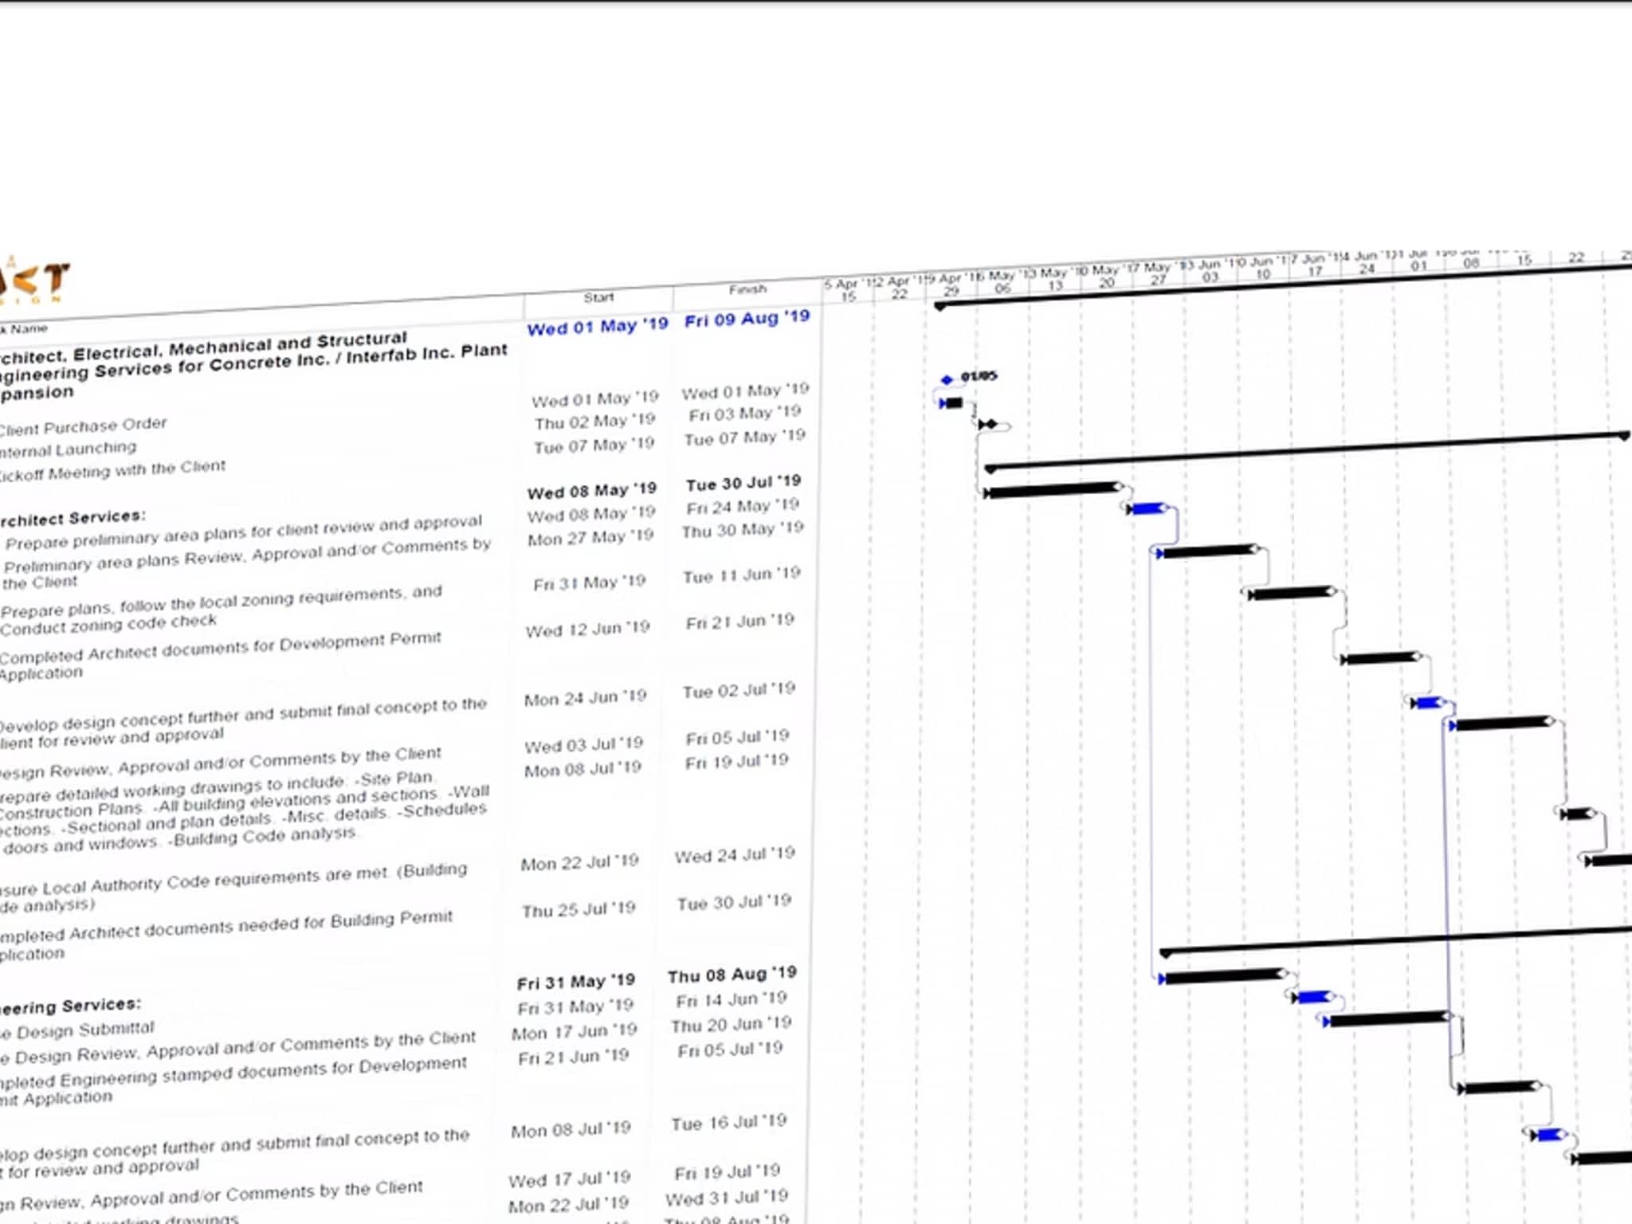This screenshot has width=1632, height=1224.
Task: Click the blue bar for Preliminary area plans Review
Action: click(x=1147, y=508)
